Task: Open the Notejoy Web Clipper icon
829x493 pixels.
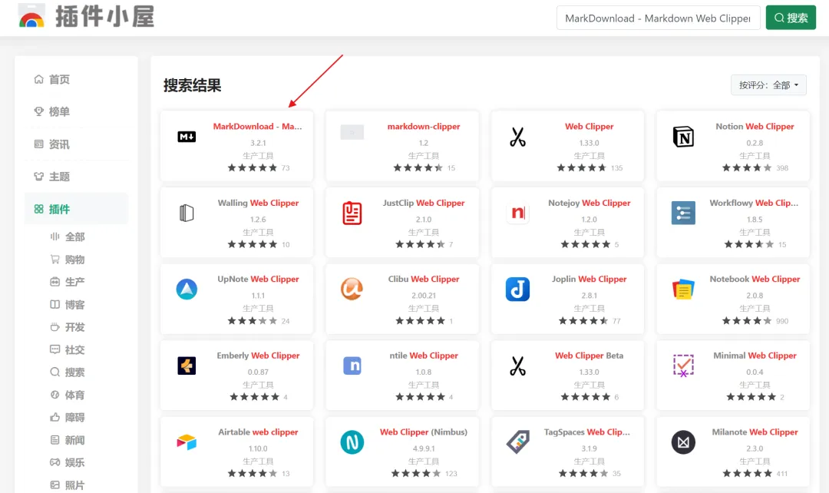Action: (x=517, y=213)
